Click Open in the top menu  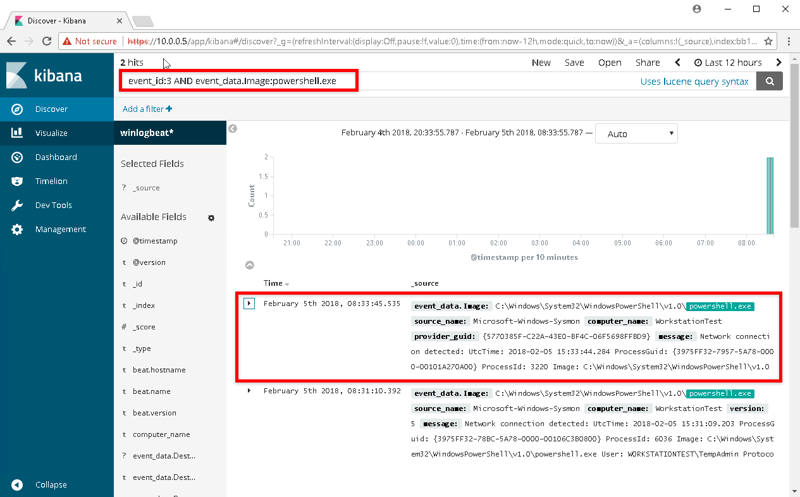(x=610, y=63)
